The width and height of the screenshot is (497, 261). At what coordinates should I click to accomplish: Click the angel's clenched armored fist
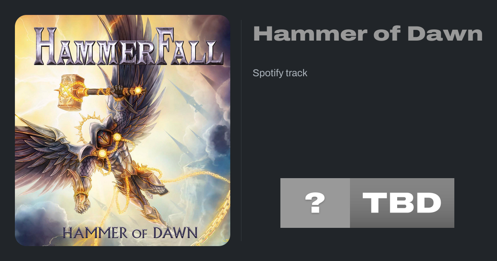tap(81, 203)
